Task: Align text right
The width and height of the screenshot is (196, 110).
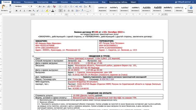Action: 68,11
